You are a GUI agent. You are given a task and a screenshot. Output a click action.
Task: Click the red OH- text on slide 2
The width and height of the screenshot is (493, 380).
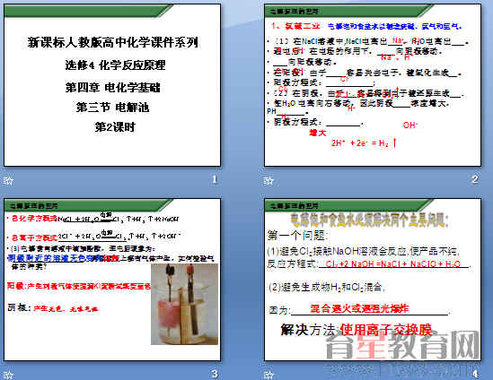pos(410,125)
